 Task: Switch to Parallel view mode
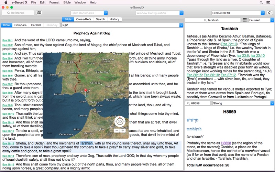click(x=36, y=25)
